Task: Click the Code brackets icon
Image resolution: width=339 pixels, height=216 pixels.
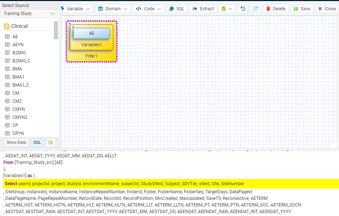Action: tap(139, 9)
